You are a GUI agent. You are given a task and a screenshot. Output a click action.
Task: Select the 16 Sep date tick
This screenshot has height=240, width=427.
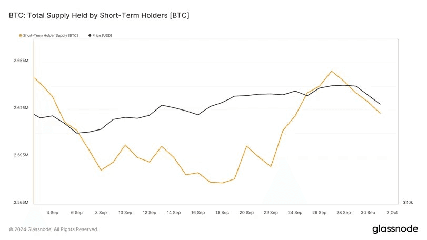[198, 213]
